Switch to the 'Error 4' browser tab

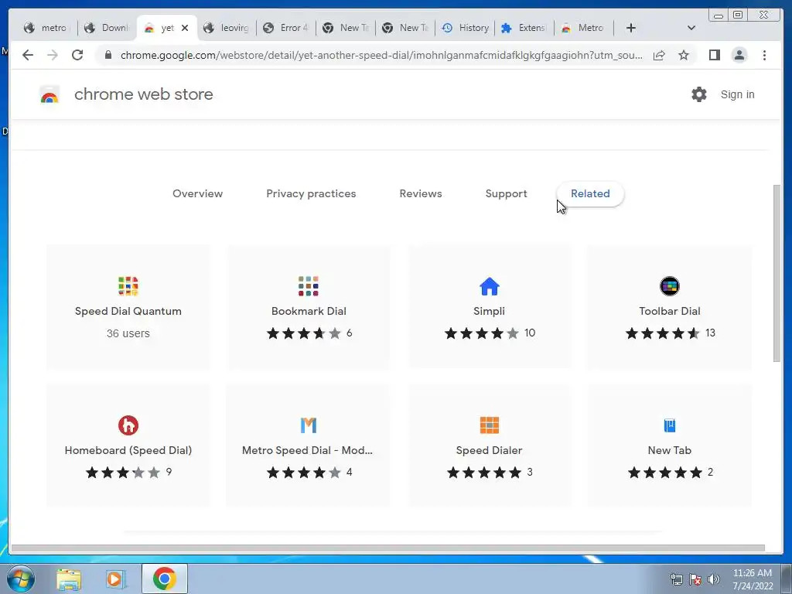pos(286,28)
